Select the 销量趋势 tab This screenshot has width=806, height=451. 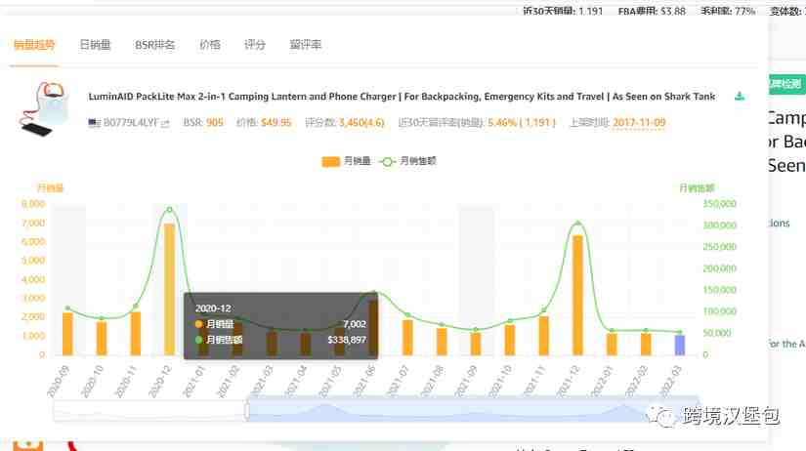(34, 45)
